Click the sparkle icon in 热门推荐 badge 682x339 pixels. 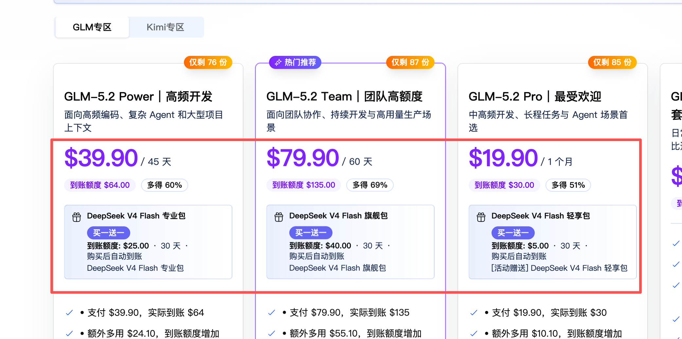[x=278, y=62]
